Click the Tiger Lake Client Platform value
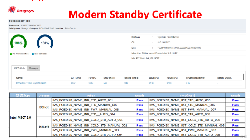Screen dimensions: 250x140 (168, 37)
